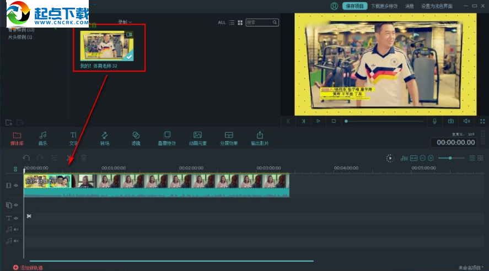Toggle visibility of the text track

point(16,218)
